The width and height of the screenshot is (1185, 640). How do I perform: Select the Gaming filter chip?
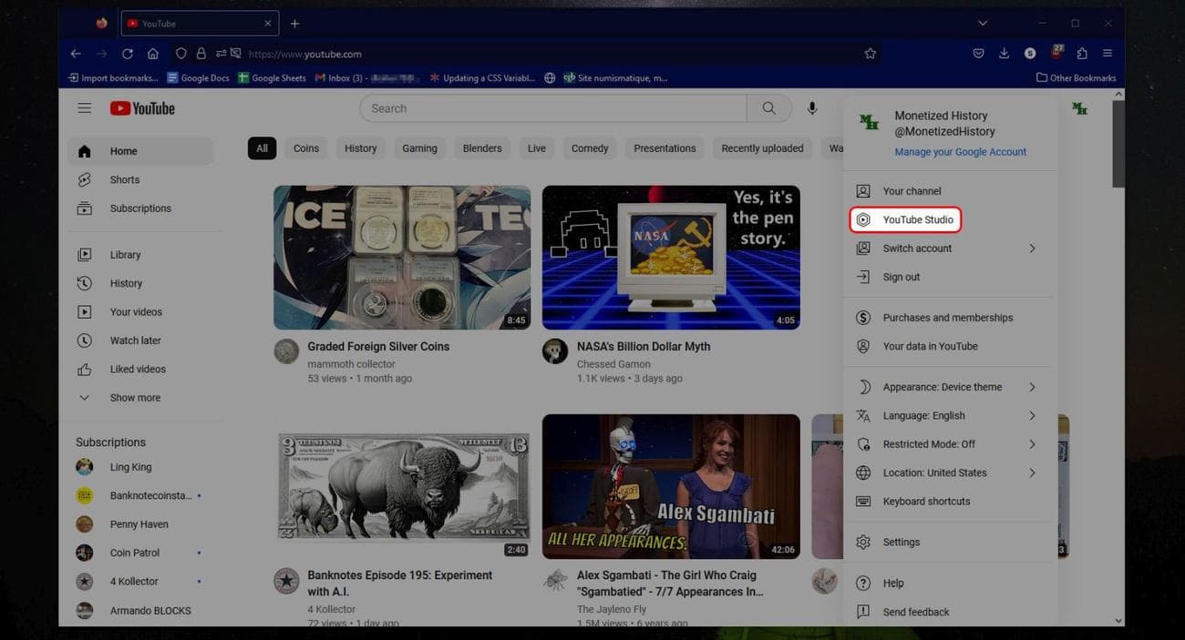pyautogui.click(x=419, y=148)
